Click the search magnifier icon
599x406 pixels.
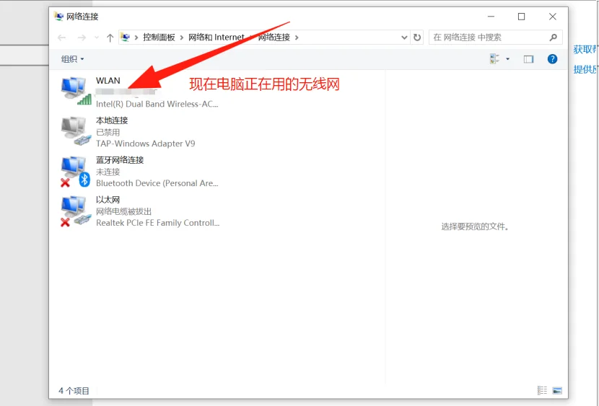coord(553,37)
